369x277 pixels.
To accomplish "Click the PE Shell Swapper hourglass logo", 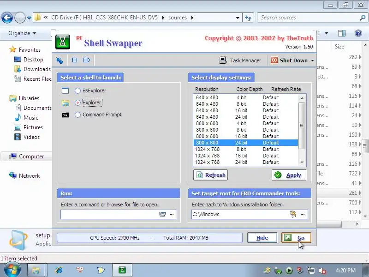I will [63, 42].
